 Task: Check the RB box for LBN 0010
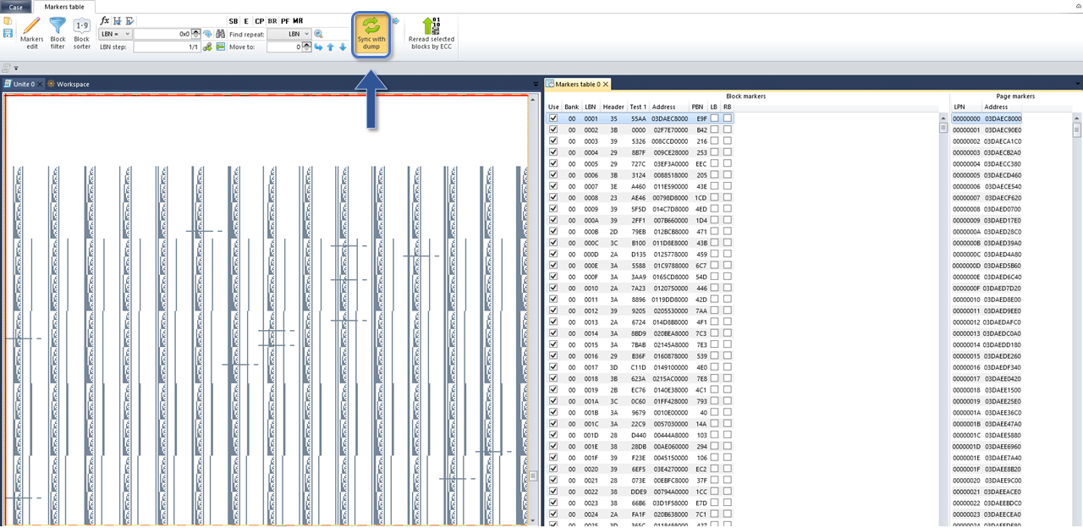(728, 288)
